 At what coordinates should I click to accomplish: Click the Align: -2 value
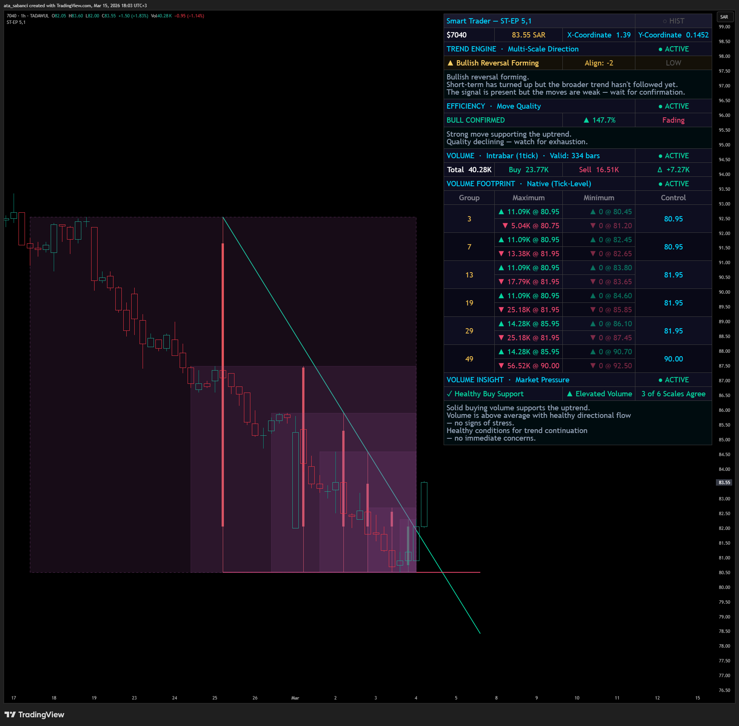pyautogui.click(x=598, y=63)
